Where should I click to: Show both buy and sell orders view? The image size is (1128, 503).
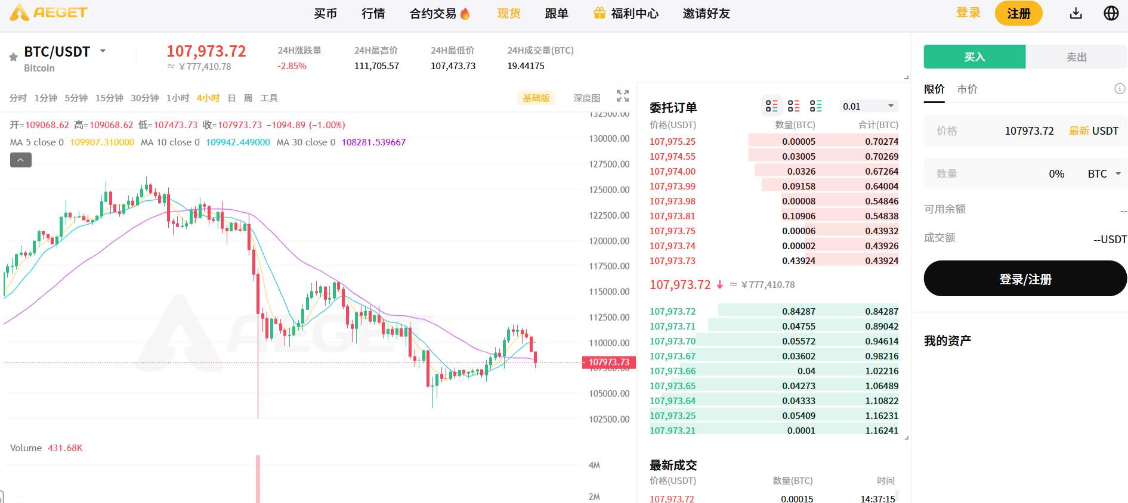771,106
